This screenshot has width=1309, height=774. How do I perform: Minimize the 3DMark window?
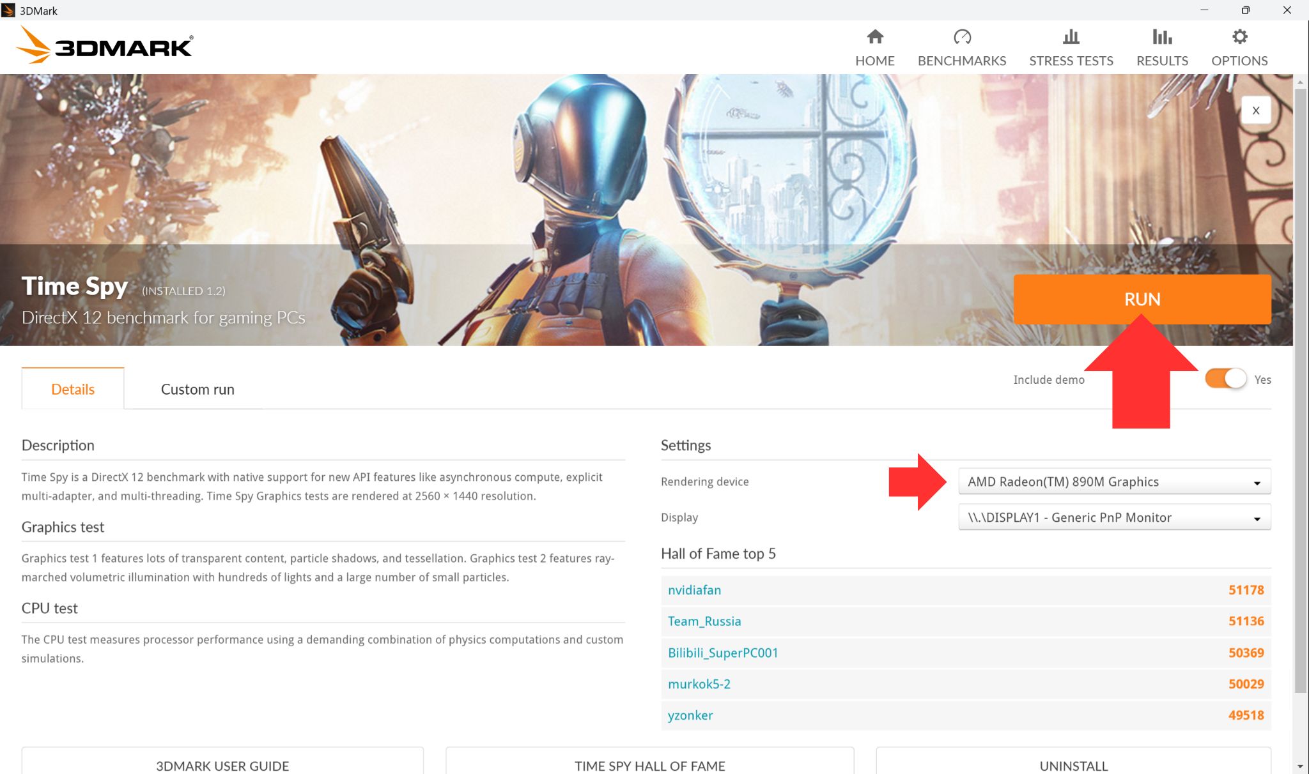click(1204, 10)
